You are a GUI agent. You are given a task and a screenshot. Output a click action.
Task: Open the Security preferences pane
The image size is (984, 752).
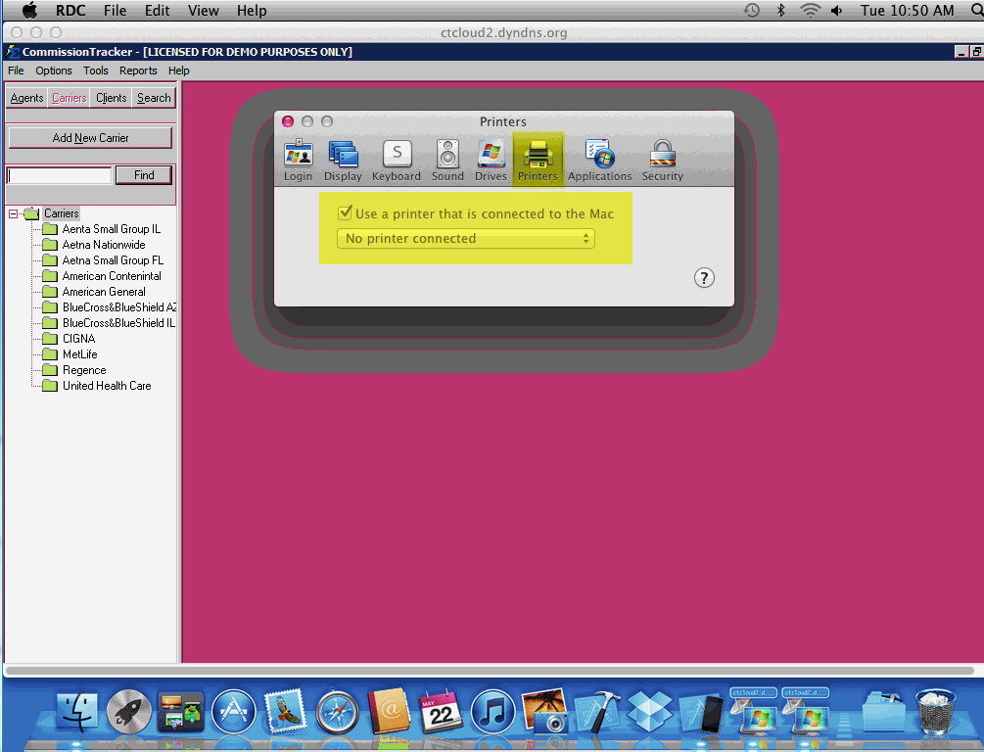[663, 161]
